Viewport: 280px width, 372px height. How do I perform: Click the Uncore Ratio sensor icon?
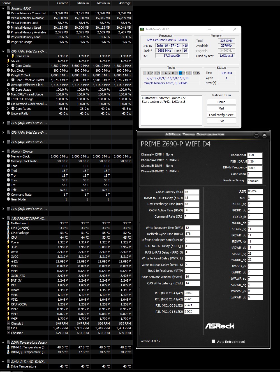point(8,113)
